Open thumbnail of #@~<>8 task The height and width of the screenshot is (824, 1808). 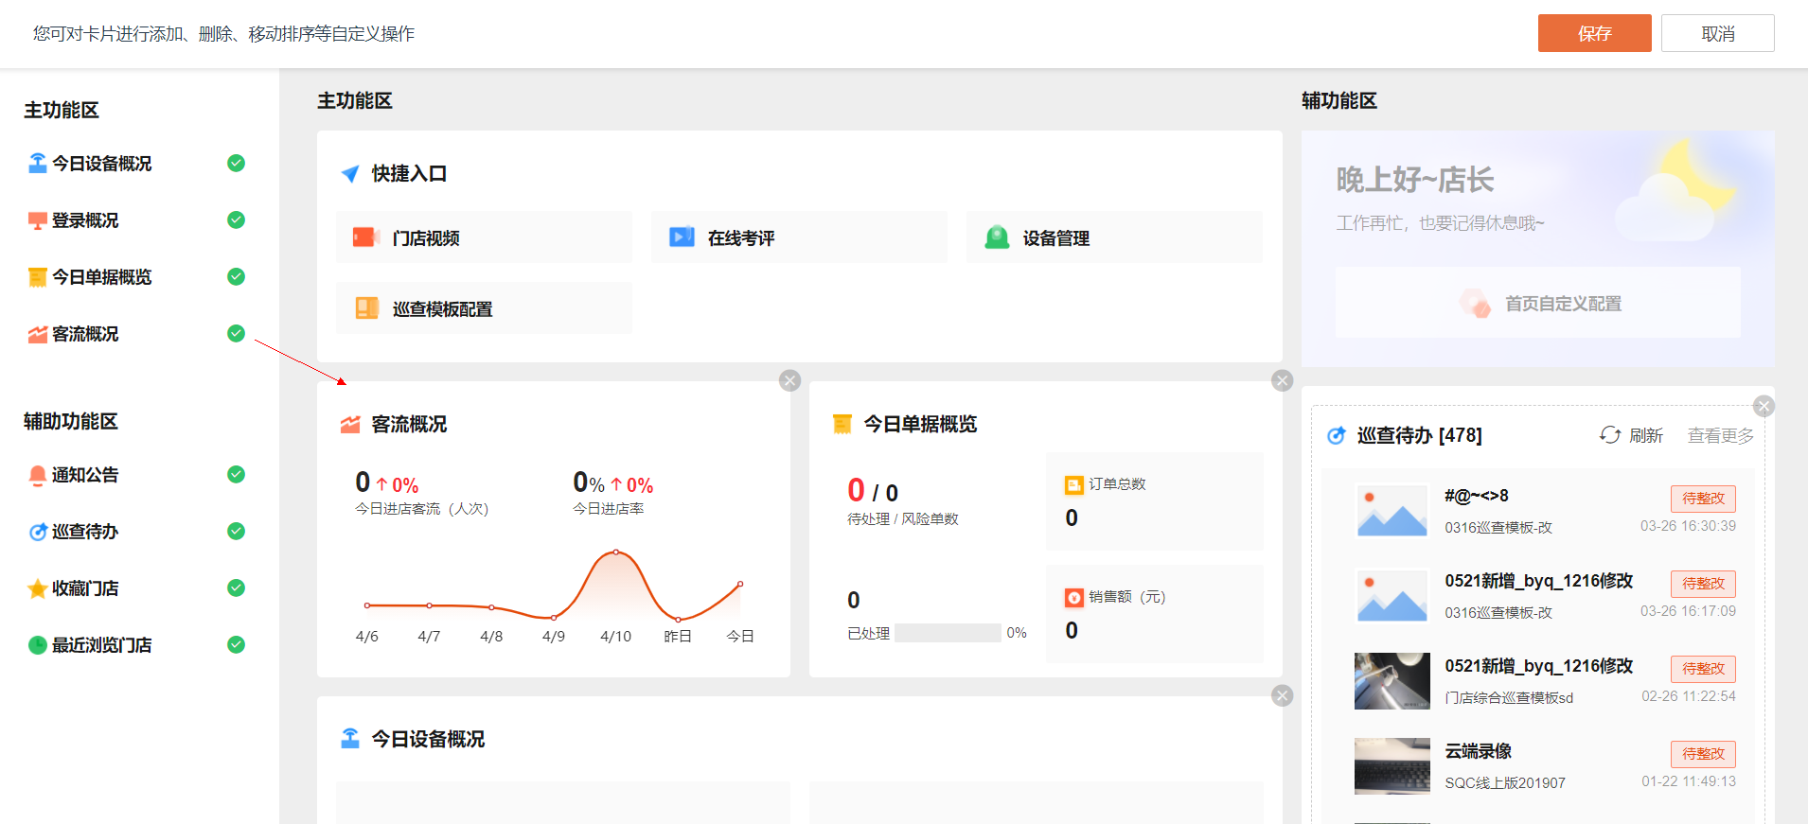(x=1392, y=511)
